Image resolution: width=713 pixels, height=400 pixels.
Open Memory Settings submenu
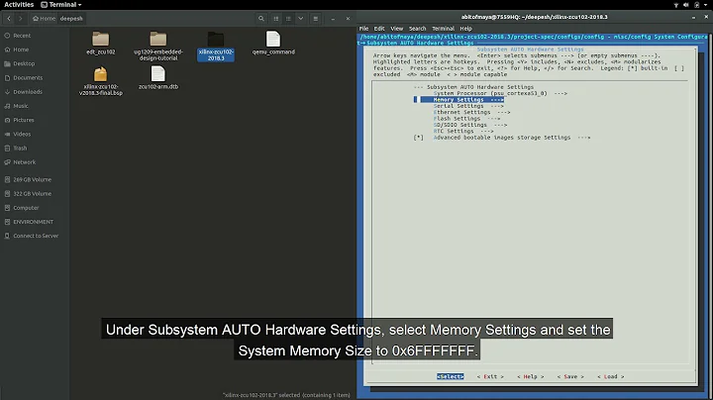pyautogui.click(x=468, y=100)
